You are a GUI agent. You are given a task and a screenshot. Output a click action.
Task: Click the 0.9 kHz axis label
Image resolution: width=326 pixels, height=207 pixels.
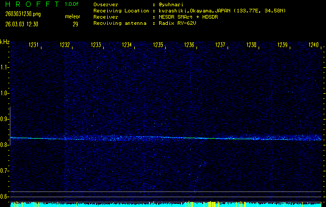(x=4, y=119)
